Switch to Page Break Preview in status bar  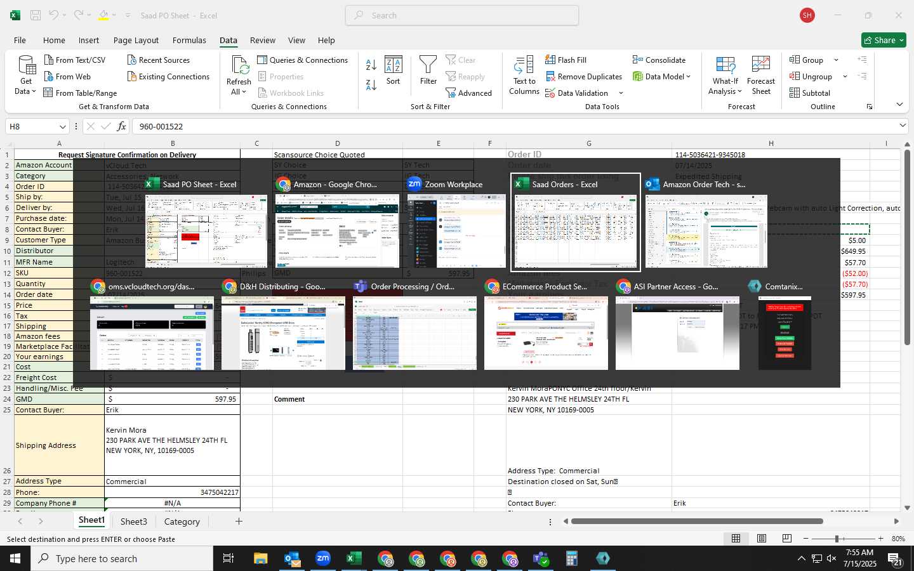click(x=787, y=539)
